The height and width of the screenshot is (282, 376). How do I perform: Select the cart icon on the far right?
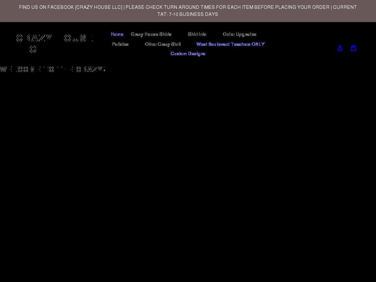point(353,48)
